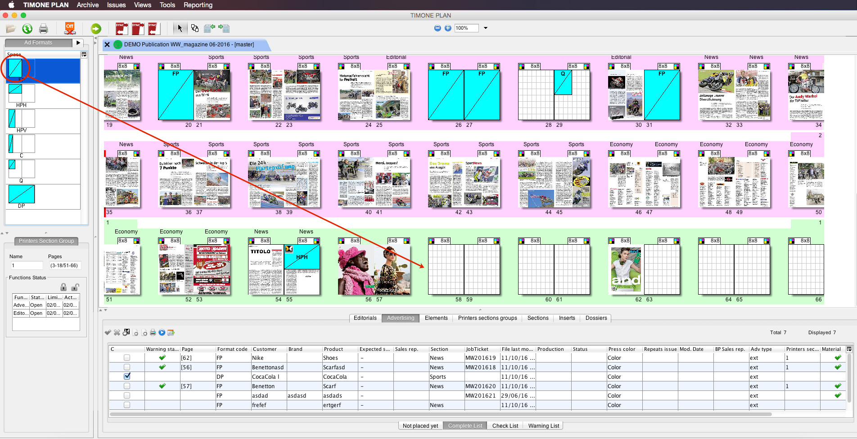Image resolution: width=857 pixels, height=439 pixels.
Task: Check the Nike row checkbox
Action: coord(127,358)
